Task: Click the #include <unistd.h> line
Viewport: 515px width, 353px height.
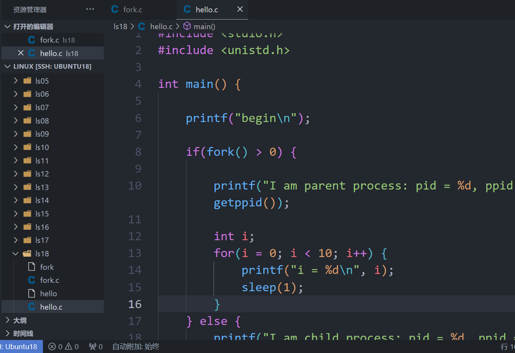Action: tap(224, 50)
